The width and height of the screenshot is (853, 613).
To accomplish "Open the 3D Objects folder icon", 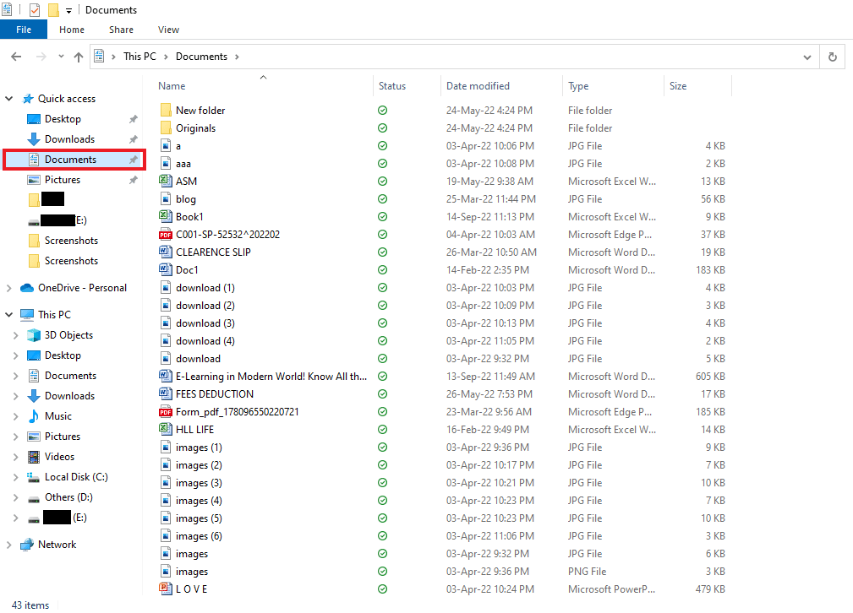I will [x=34, y=335].
